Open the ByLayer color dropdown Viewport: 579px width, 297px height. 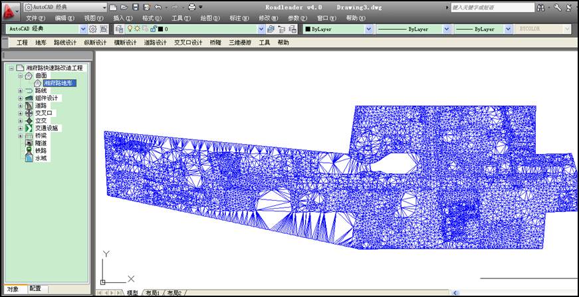tap(368, 29)
